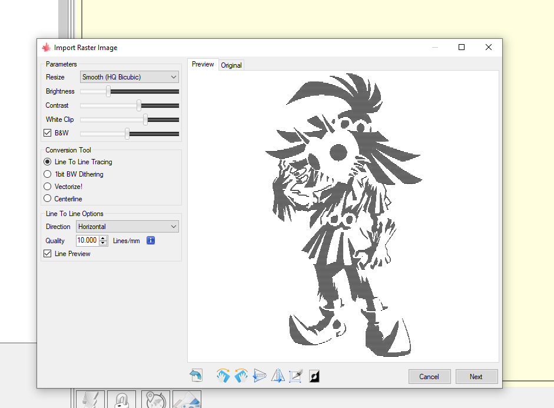Click the 'Line To Line Options' group label
This screenshot has width=554, height=408.
[75, 214]
